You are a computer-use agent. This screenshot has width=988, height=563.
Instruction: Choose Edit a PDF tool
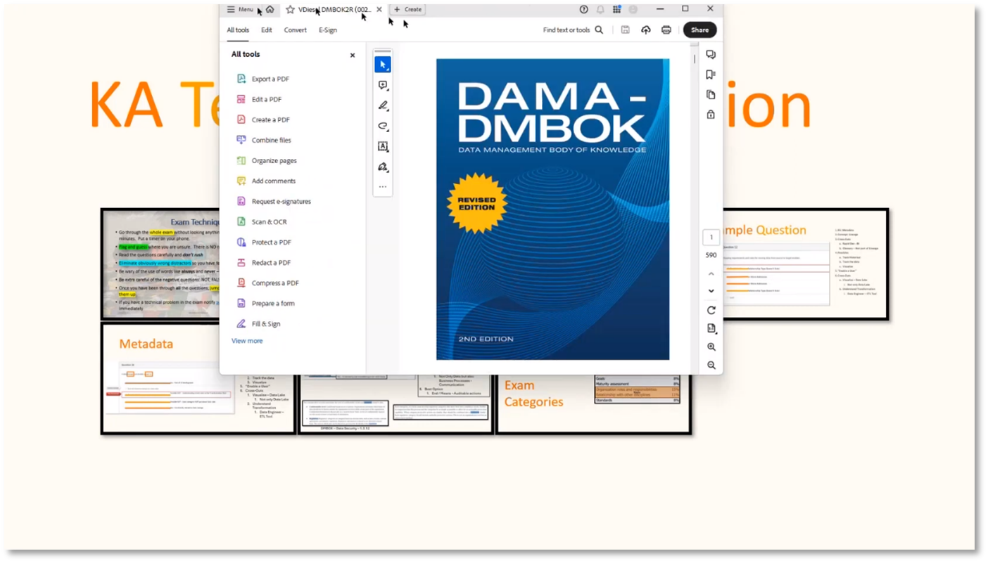[x=259, y=99]
